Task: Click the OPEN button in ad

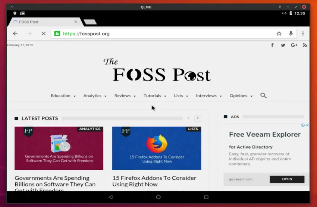Action: (287, 179)
